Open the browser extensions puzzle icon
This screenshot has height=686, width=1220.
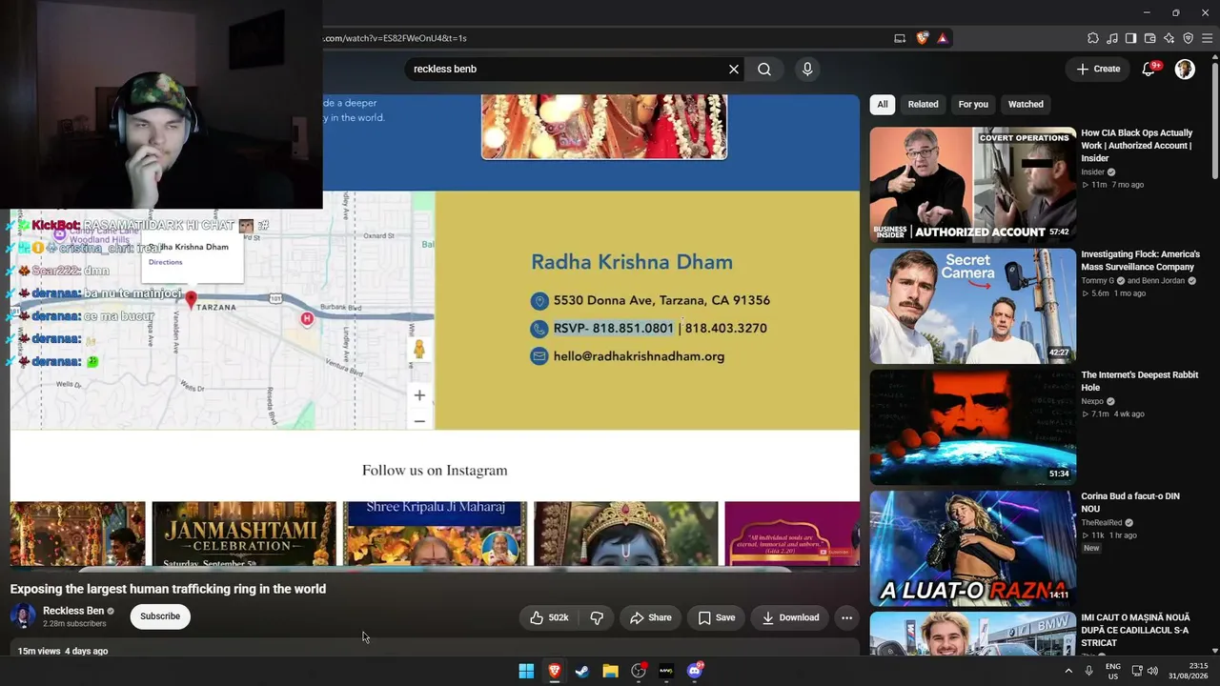coord(1093,38)
